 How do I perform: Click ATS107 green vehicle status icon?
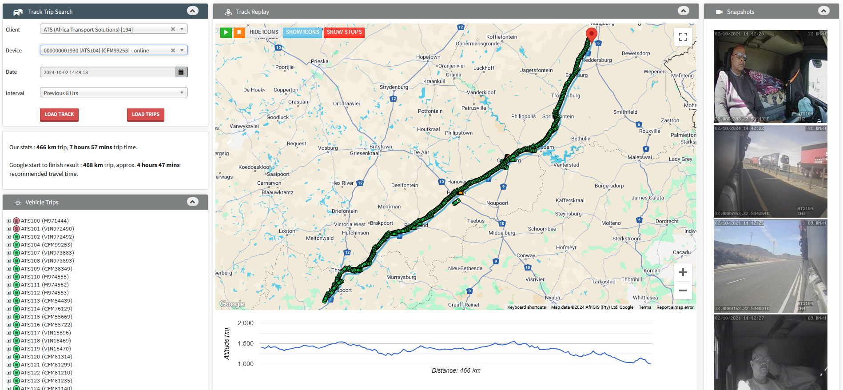click(16, 253)
